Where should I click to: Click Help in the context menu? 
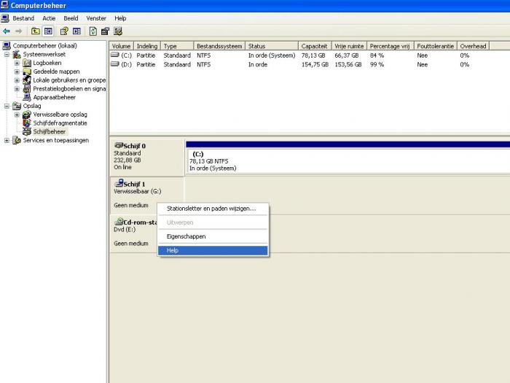(173, 250)
